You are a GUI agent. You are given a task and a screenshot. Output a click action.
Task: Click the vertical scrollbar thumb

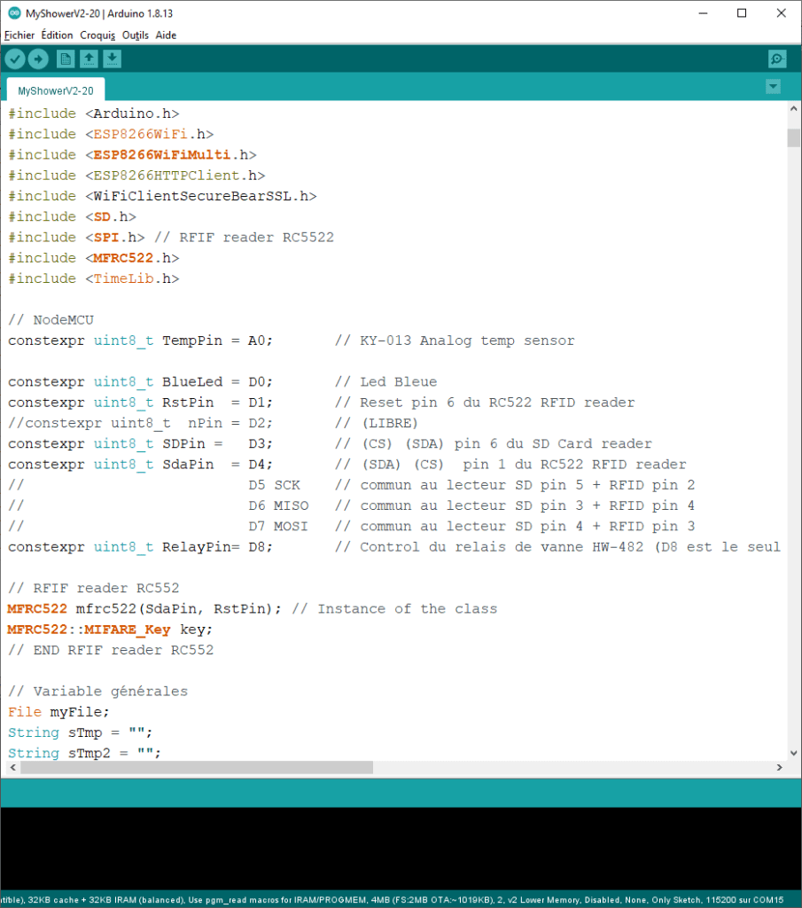point(793,137)
